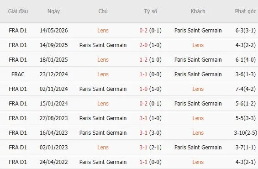The width and height of the screenshot is (258, 169).
Task: Open Paris Saint Germain on 16/04/2023 row
Action: (x=103, y=133)
